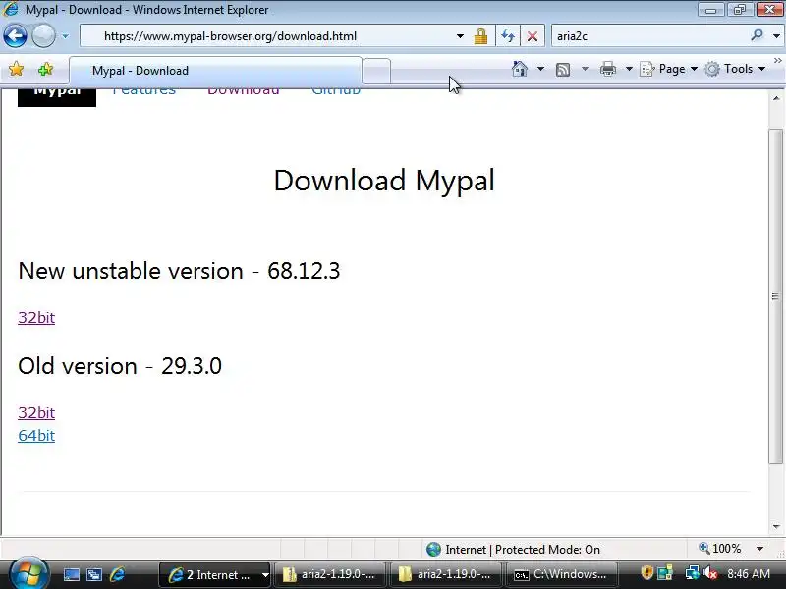The height and width of the screenshot is (589, 786).
Task: Stop loading with the red X button
Action: tap(533, 36)
